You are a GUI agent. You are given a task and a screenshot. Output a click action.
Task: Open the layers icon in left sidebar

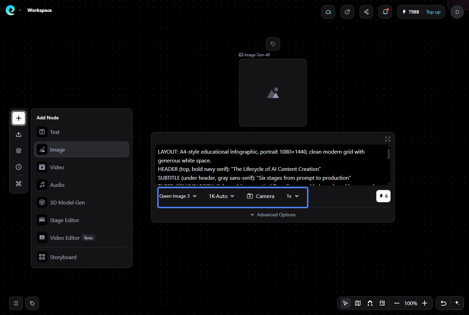pos(19,151)
